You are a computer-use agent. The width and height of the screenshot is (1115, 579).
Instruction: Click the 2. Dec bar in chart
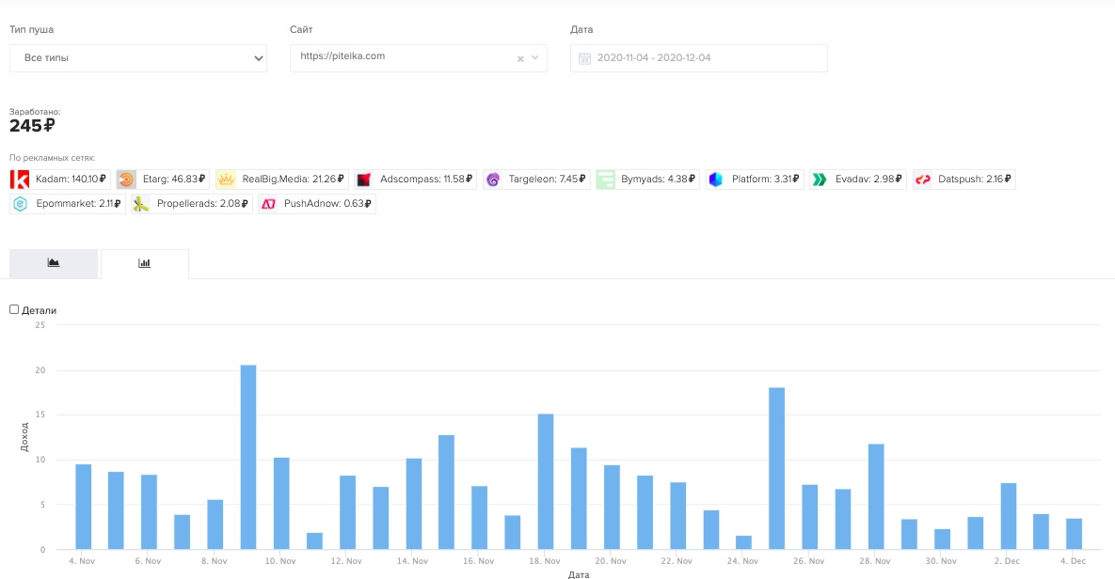(x=1009, y=516)
